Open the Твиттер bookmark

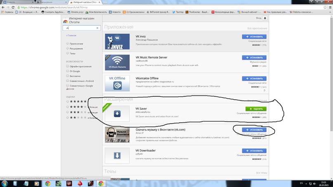click(178, 12)
